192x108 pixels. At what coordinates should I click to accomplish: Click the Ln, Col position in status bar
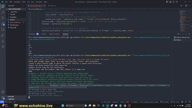tap(106, 102)
